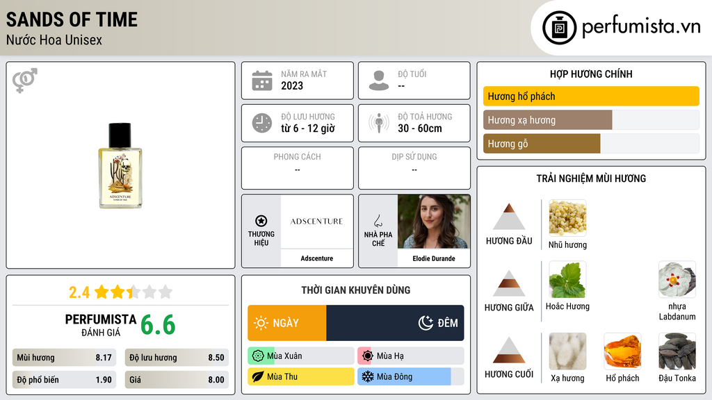The width and height of the screenshot is (712, 400).
Task: Click the Hương đầu pyramid icon
Action: point(509,217)
